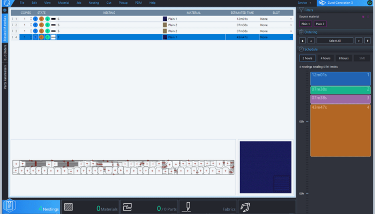Viewport: 375px width, 214px height.
Task: Click the move-to-bottom ordering arrow button
Action: (x=367, y=40)
